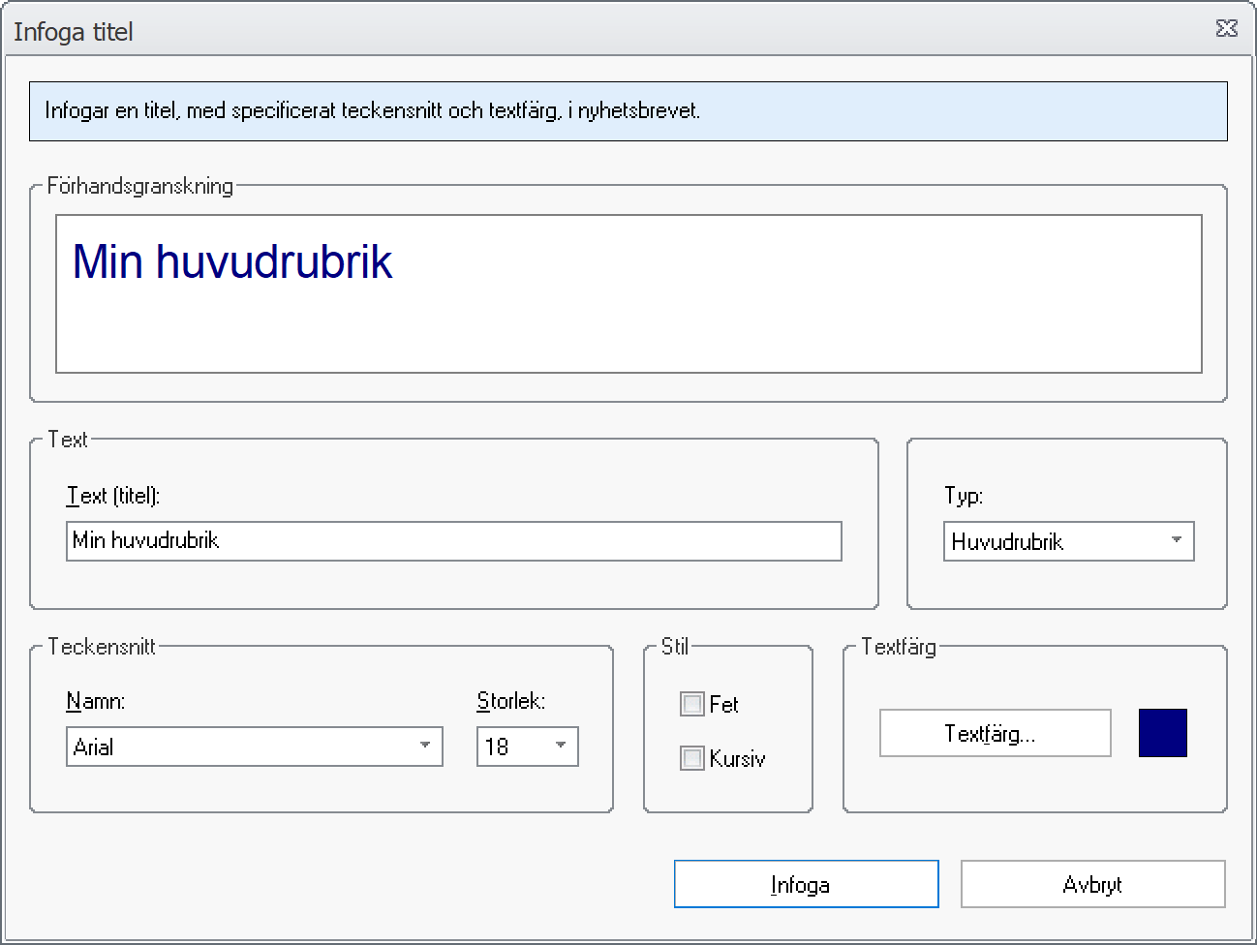Click the Infoga button
Screen dimensions: 1257x945
pos(807,884)
